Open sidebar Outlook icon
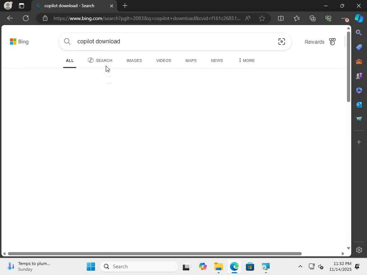The height and width of the screenshot is (275, 367). pos(359,105)
